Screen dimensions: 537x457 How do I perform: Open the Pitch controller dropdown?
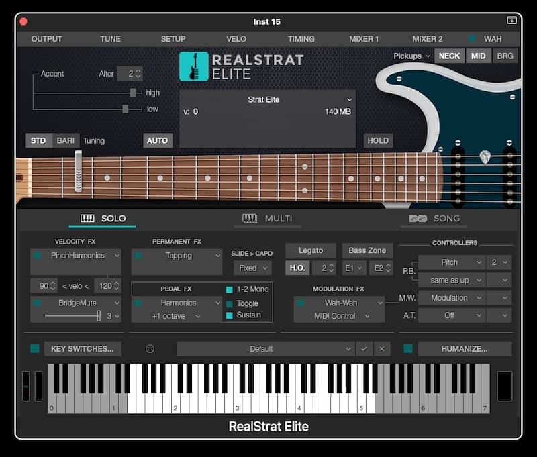451,262
